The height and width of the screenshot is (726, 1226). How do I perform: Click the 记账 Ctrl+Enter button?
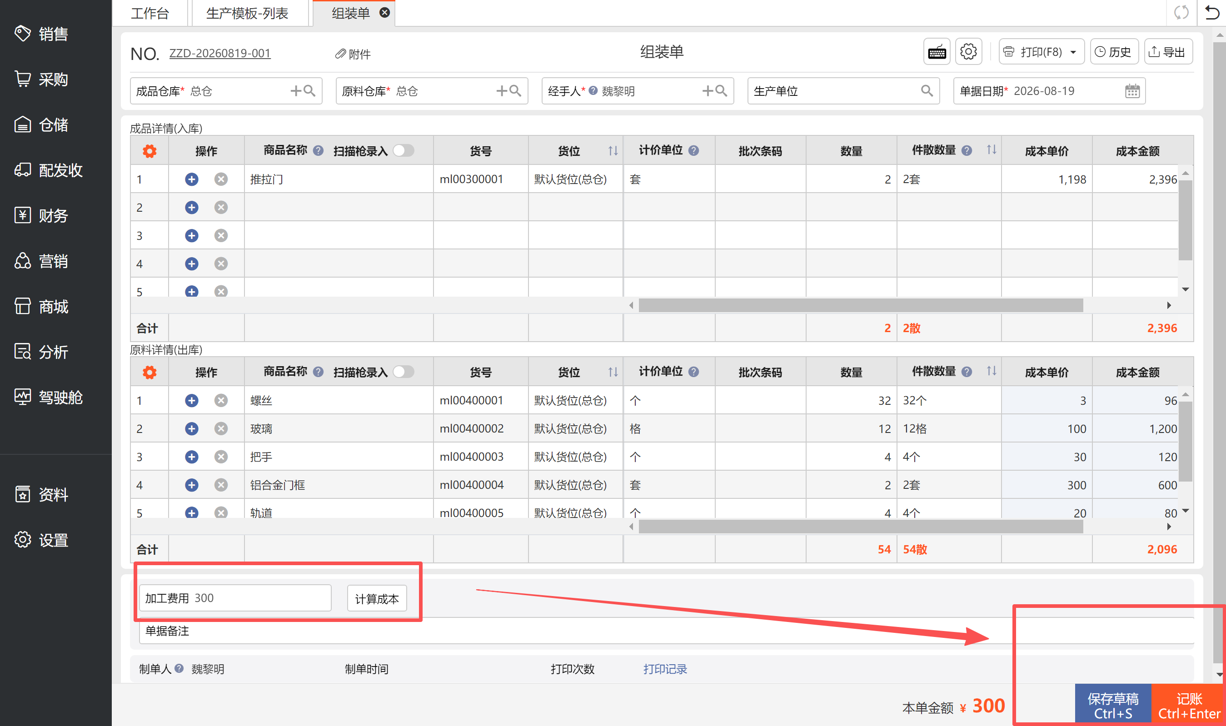click(x=1189, y=706)
